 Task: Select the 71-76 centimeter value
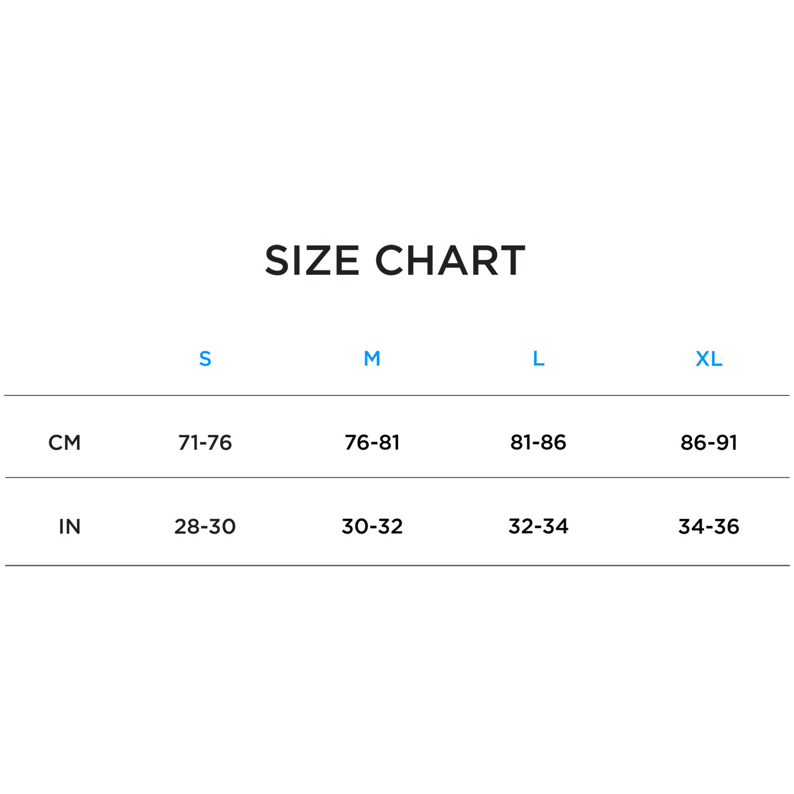[205, 443]
